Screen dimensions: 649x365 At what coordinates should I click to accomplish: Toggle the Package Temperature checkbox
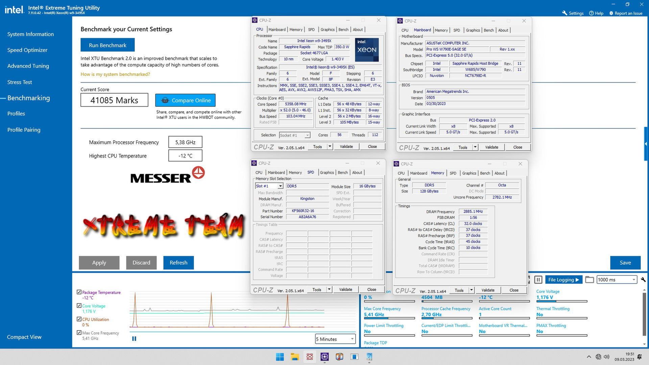[79, 292]
